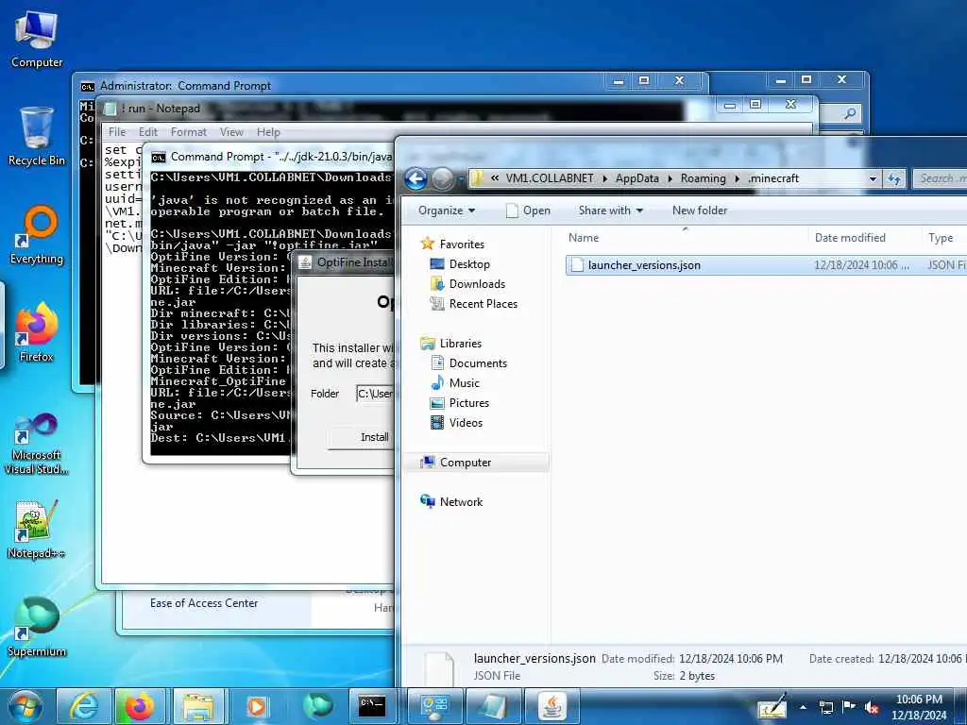
Task: Open Internet Explorer from the taskbar
Action: coord(83,706)
